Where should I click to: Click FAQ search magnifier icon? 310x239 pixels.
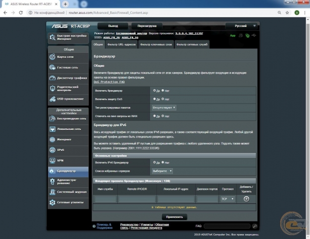click(x=255, y=226)
